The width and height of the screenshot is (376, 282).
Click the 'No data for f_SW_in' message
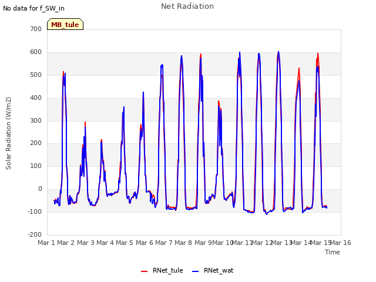[x=33, y=8]
